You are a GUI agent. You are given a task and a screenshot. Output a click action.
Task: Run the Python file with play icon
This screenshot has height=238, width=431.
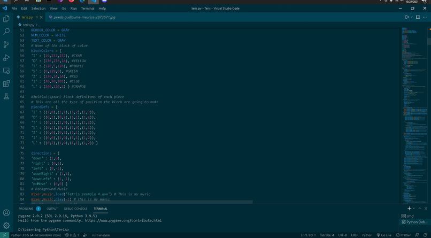tap(407, 17)
